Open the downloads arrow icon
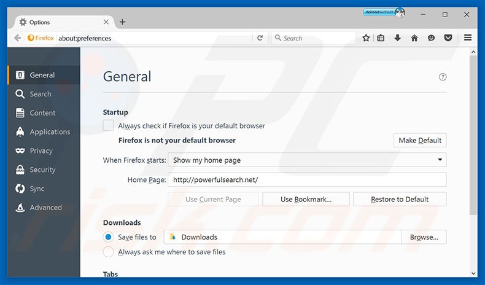 tap(397, 38)
